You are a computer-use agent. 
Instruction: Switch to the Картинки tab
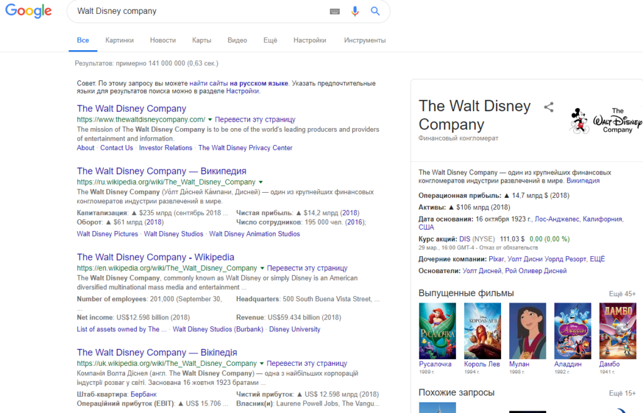(x=119, y=40)
